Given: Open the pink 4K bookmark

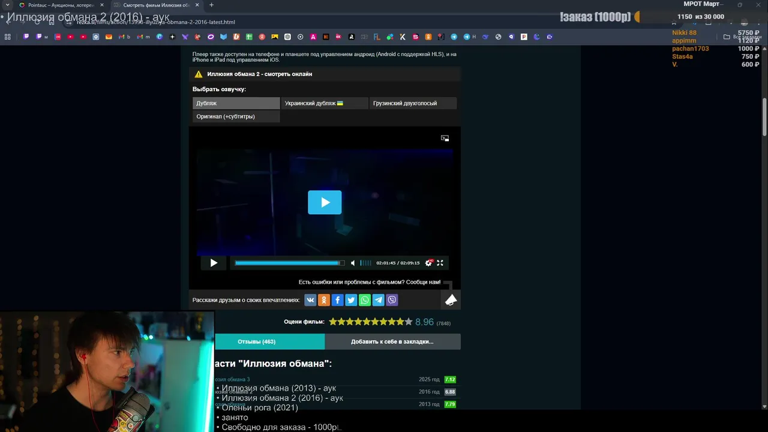Looking at the screenshot, I should (x=338, y=37).
